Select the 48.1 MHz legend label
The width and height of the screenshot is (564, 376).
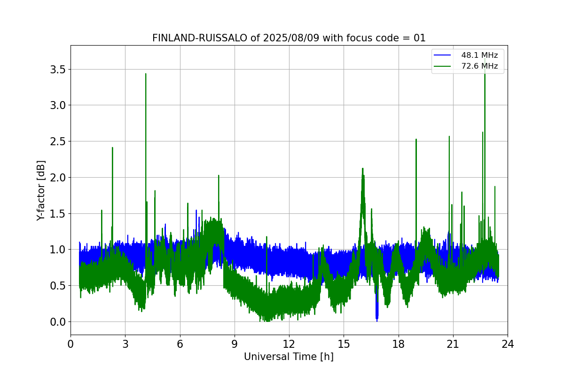click(479, 55)
